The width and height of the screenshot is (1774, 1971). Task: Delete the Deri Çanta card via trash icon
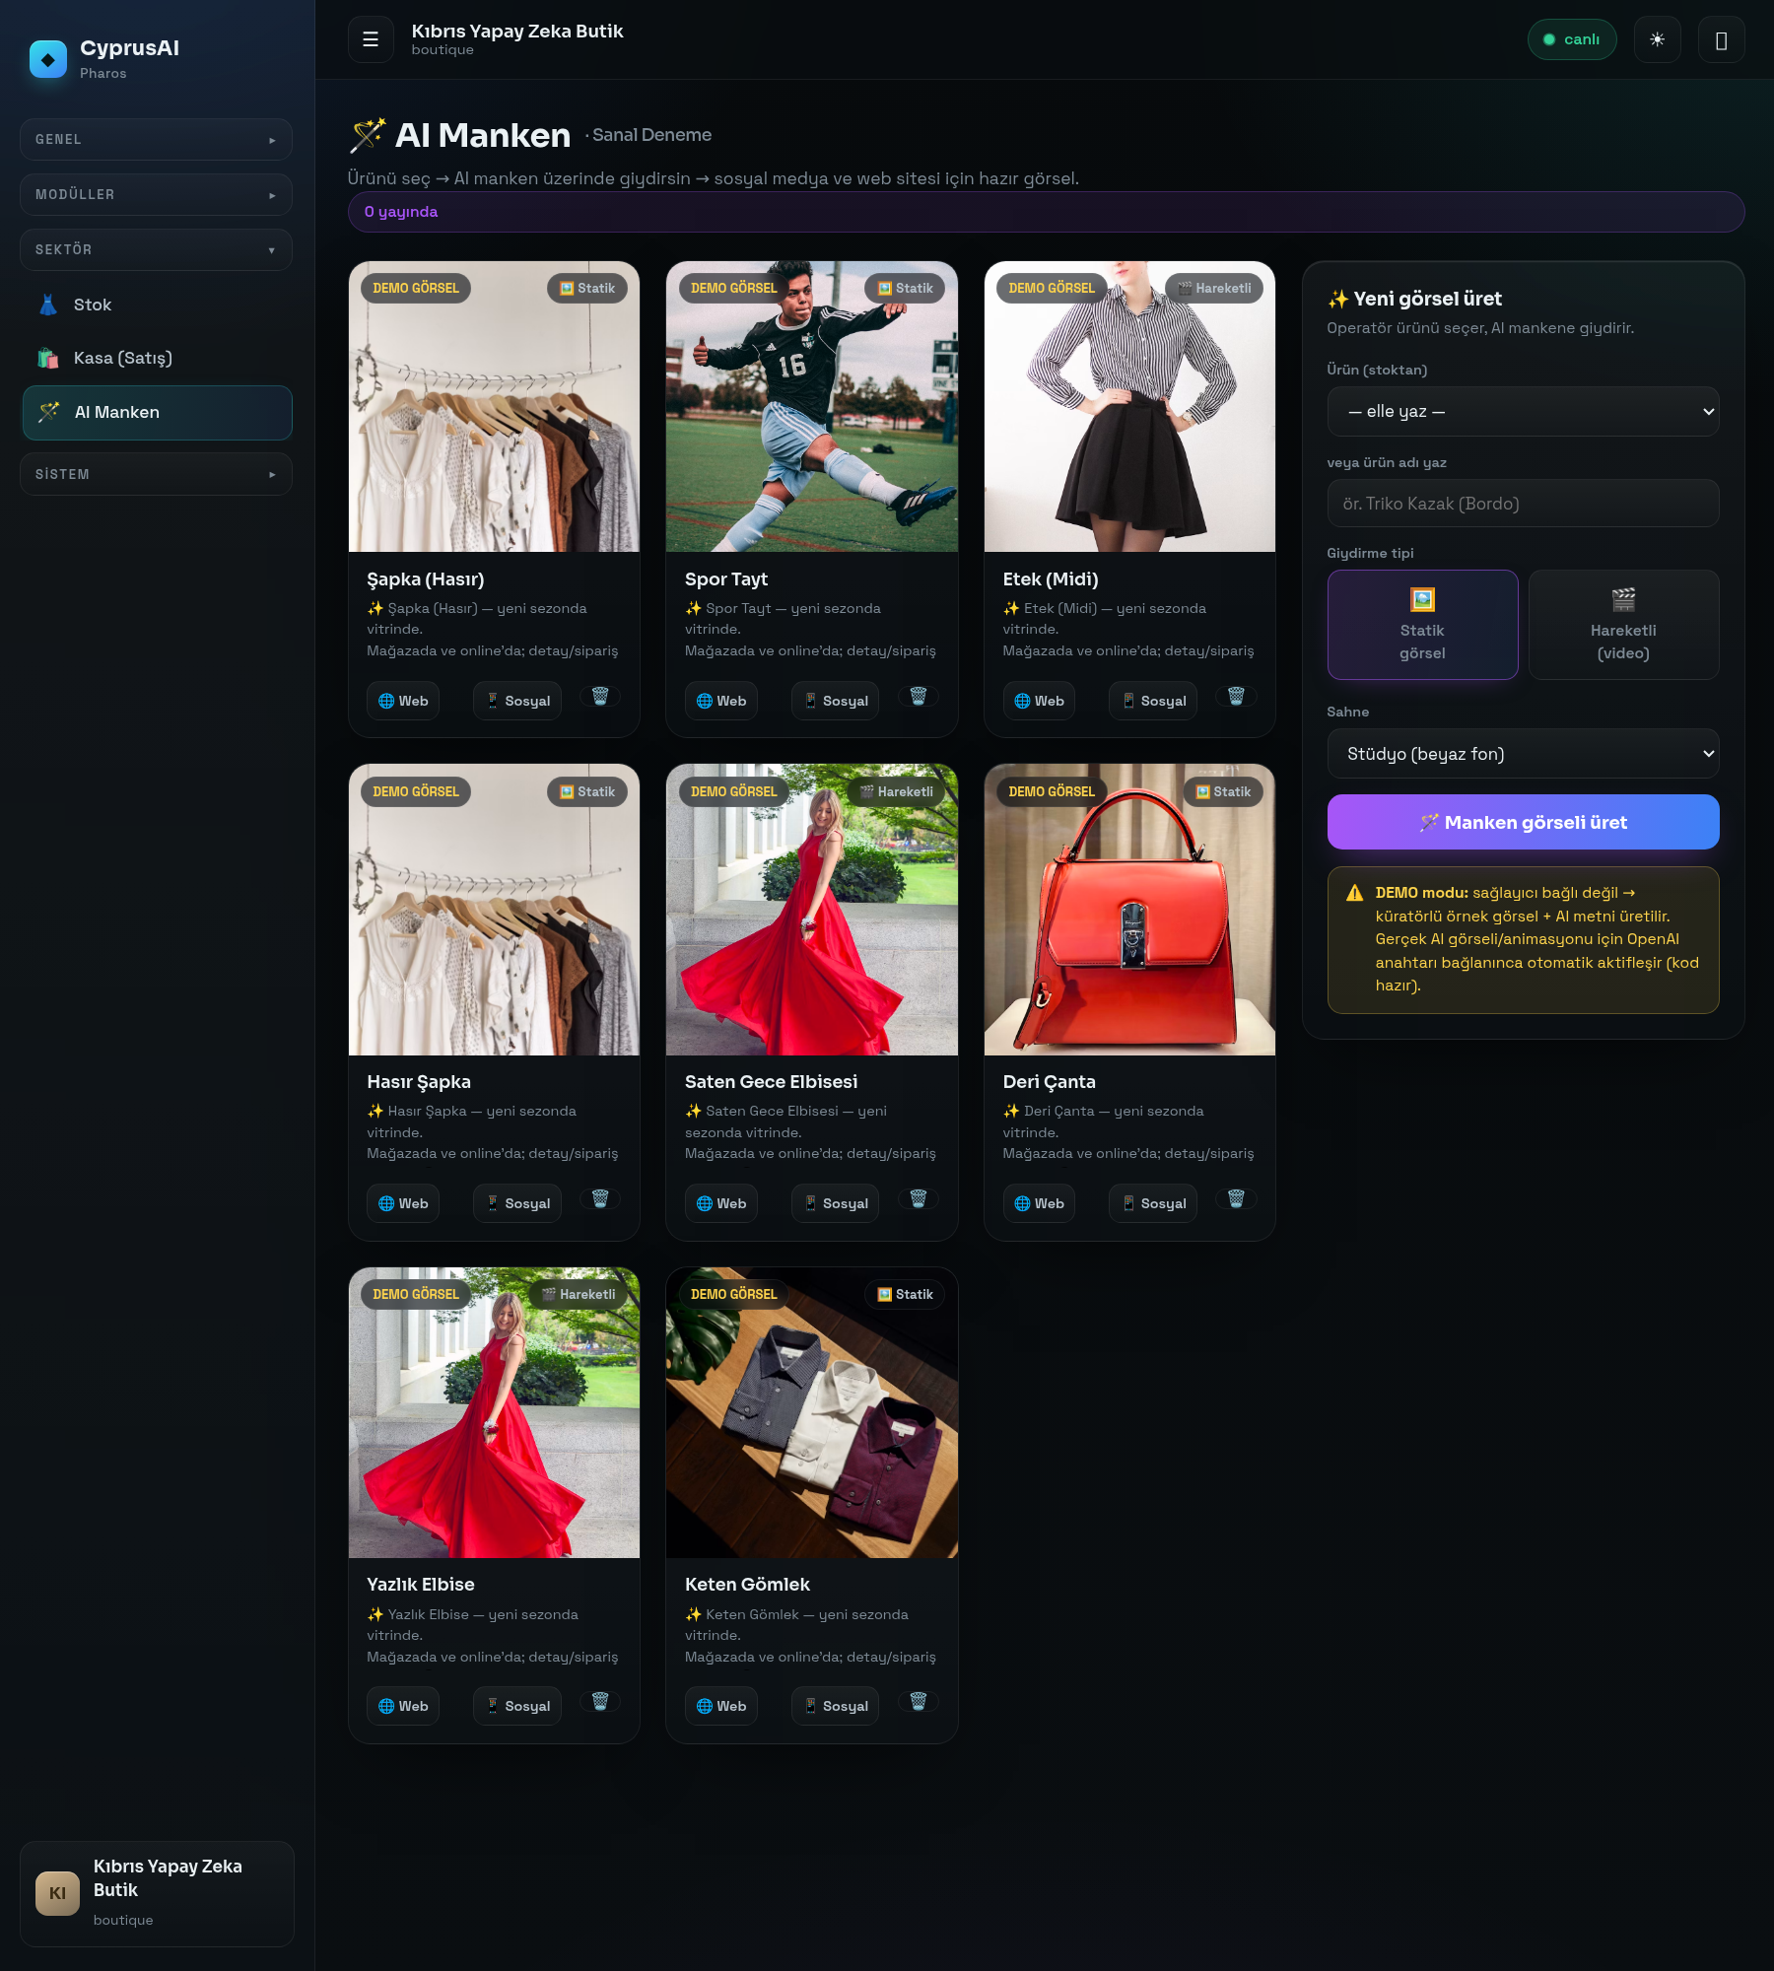1236,1198
